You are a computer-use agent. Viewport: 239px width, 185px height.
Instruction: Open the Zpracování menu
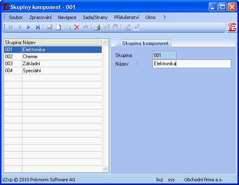[41, 17]
